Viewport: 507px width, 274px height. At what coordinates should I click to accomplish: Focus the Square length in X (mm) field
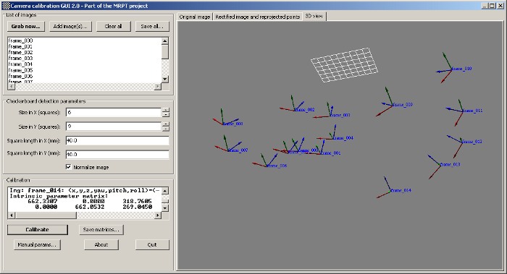tap(117, 140)
